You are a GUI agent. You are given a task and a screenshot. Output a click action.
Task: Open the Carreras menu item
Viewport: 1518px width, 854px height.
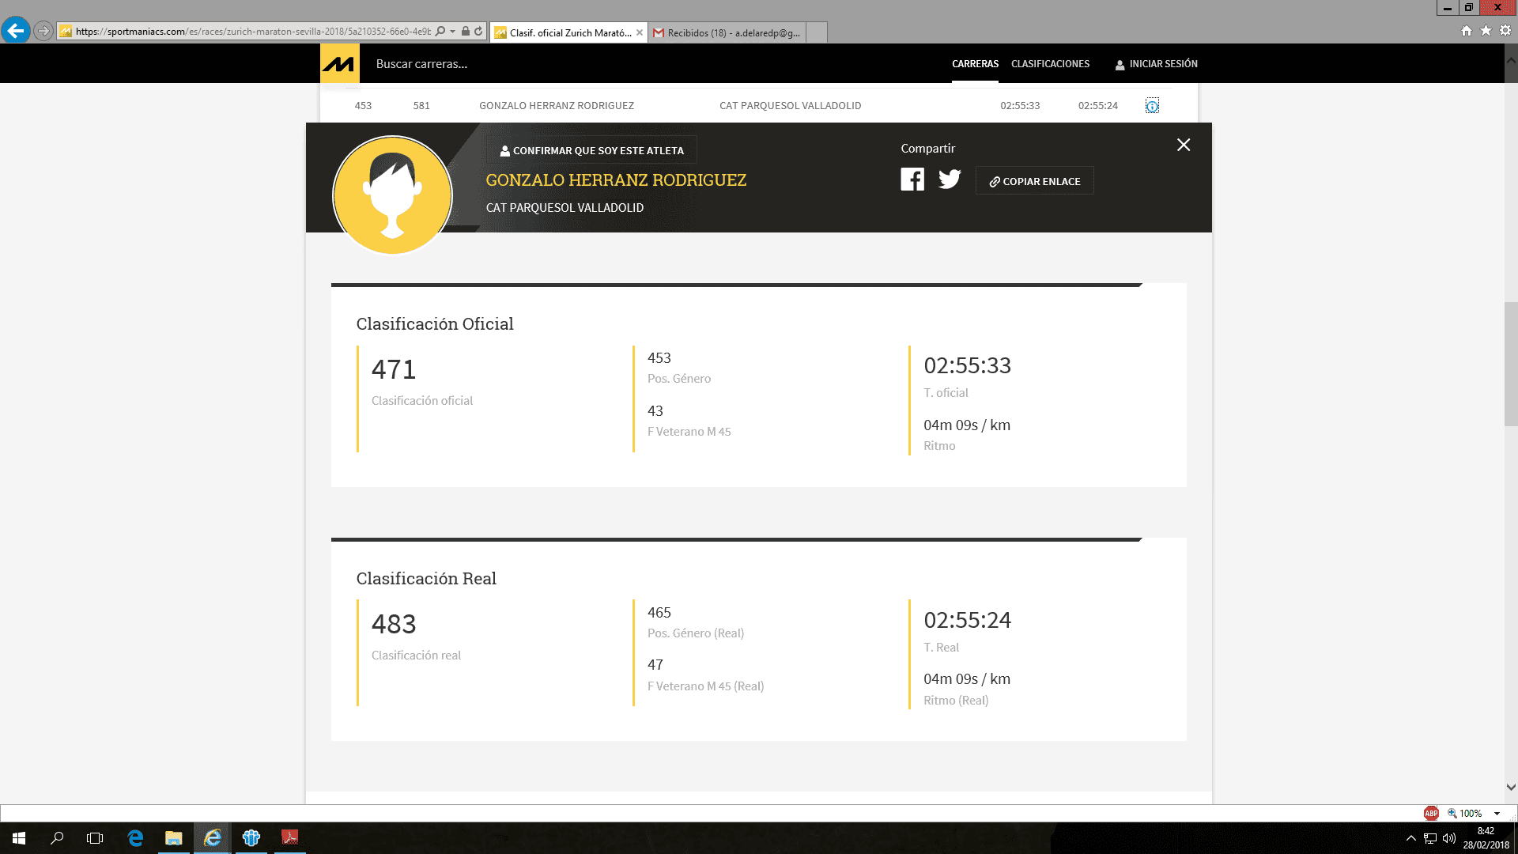[975, 64]
